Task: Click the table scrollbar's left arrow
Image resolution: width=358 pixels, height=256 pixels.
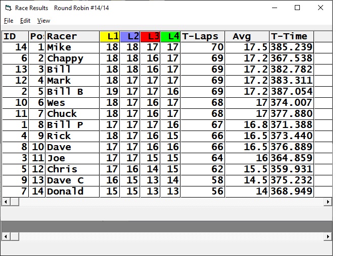Action: click(x=6, y=202)
